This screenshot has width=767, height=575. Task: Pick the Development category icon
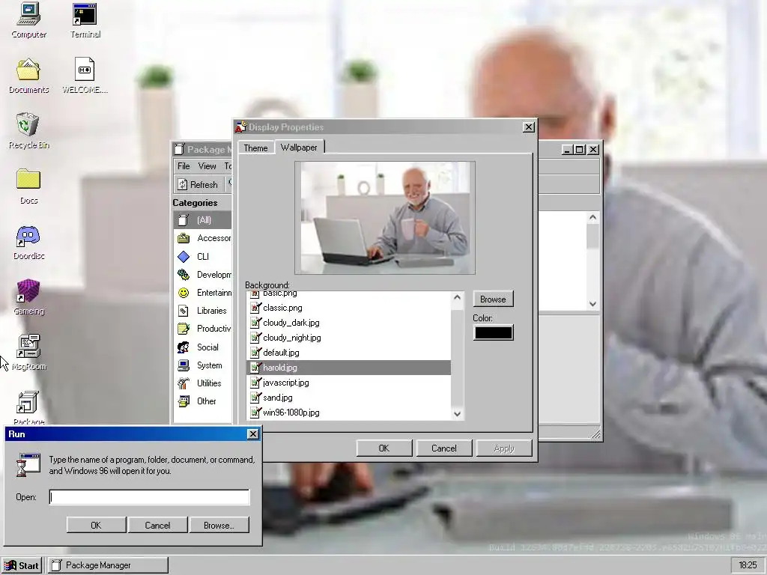pos(184,274)
